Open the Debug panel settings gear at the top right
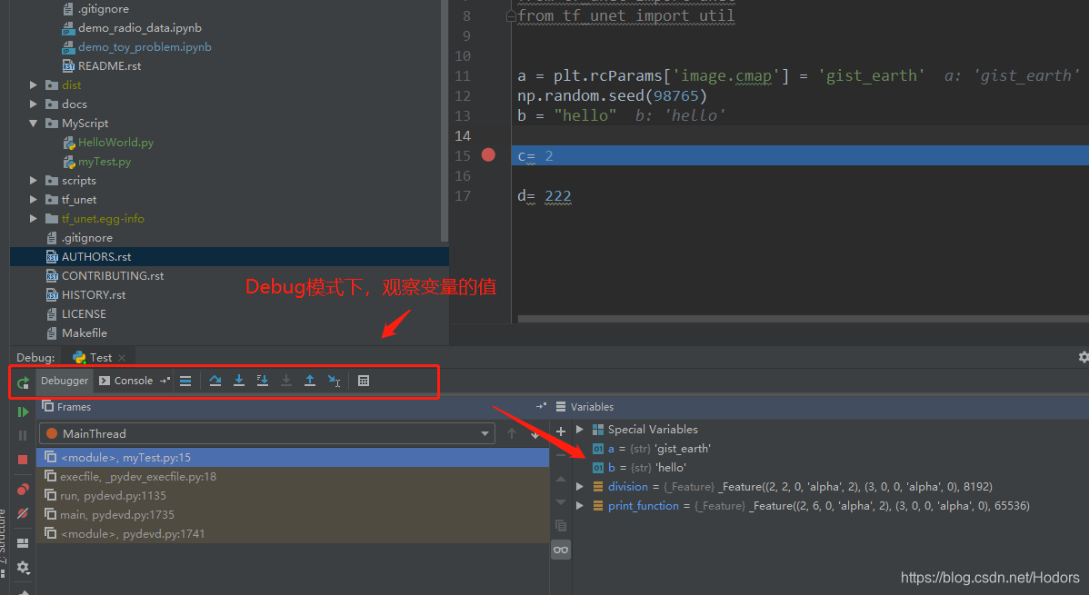Viewport: 1089px width, 595px height. (1083, 357)
